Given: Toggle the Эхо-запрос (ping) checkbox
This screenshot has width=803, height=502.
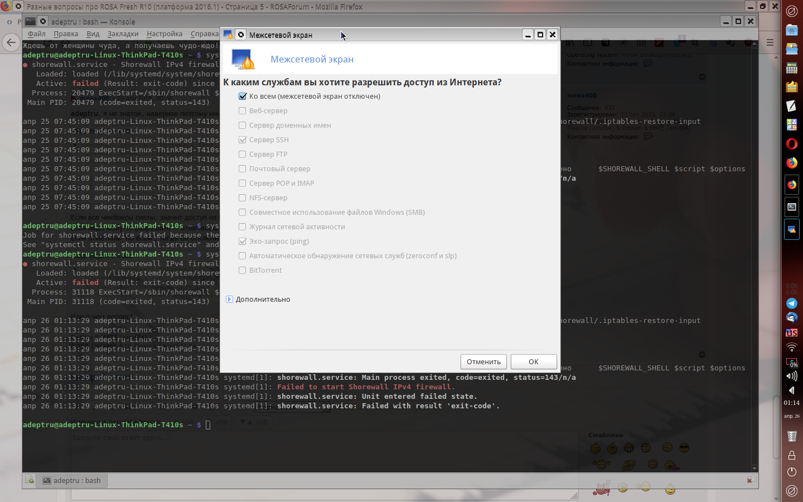Looking at the screenshot, I should pos(243,241).
